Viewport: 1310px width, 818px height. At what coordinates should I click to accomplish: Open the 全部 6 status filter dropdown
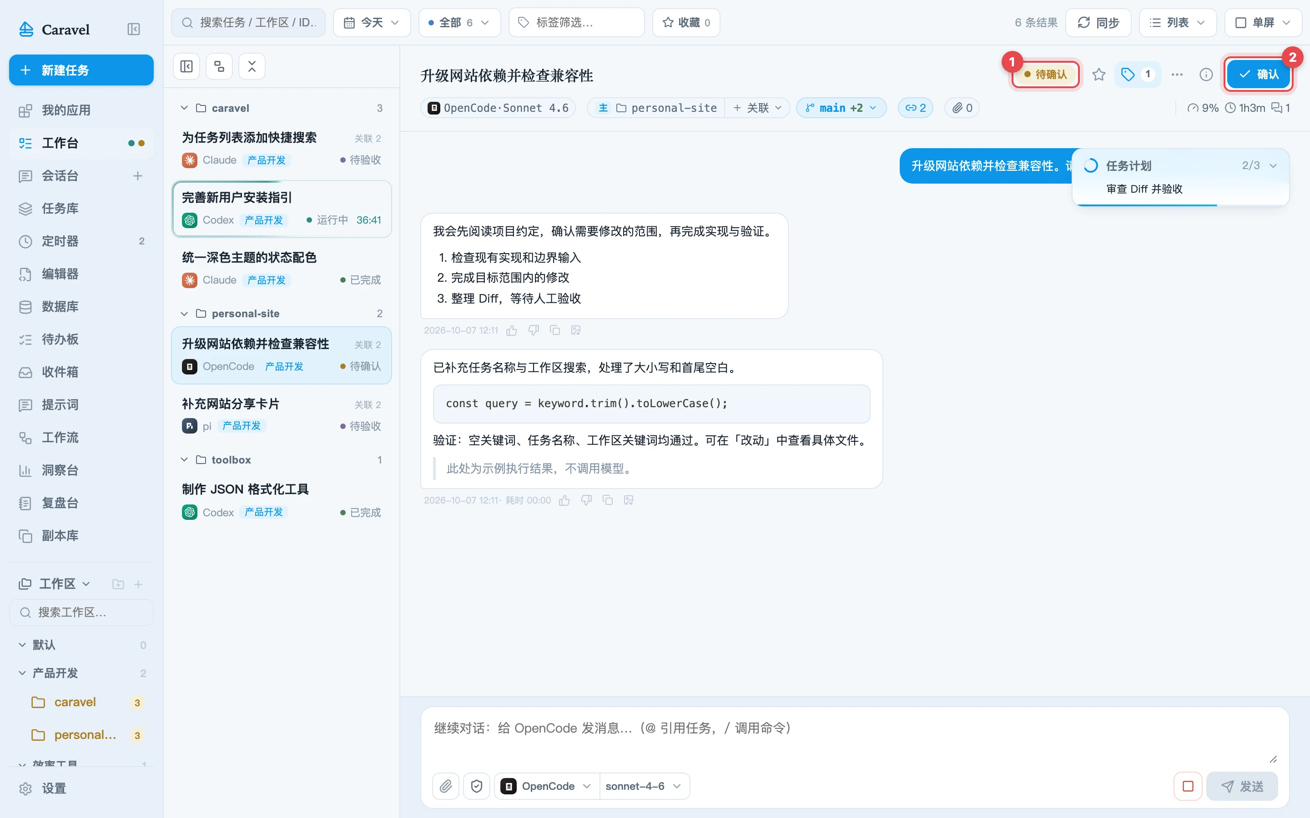[459, 22]
